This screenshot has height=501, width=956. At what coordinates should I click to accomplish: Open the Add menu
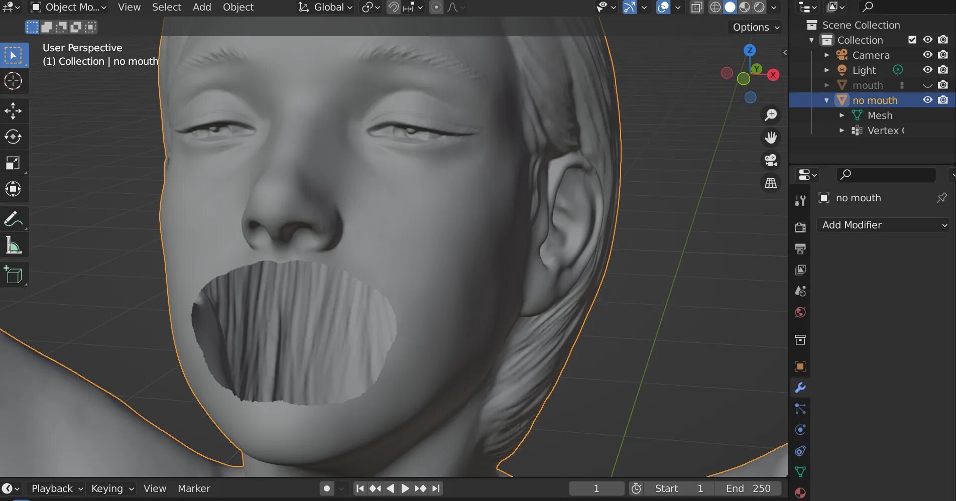[202, 7]
